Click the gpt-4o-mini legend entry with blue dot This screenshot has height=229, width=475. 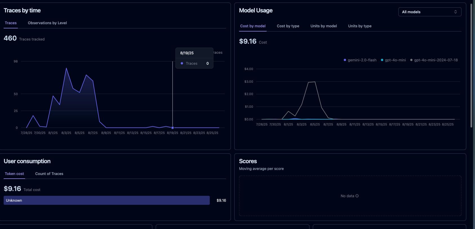tap(393, 60)
